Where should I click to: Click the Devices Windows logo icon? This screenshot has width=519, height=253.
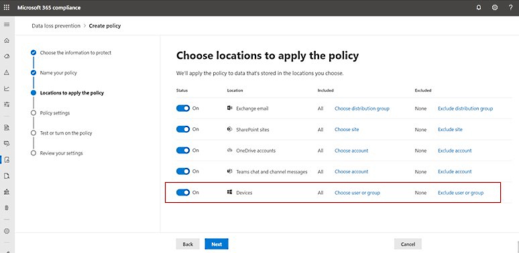(x=230, y=192)
